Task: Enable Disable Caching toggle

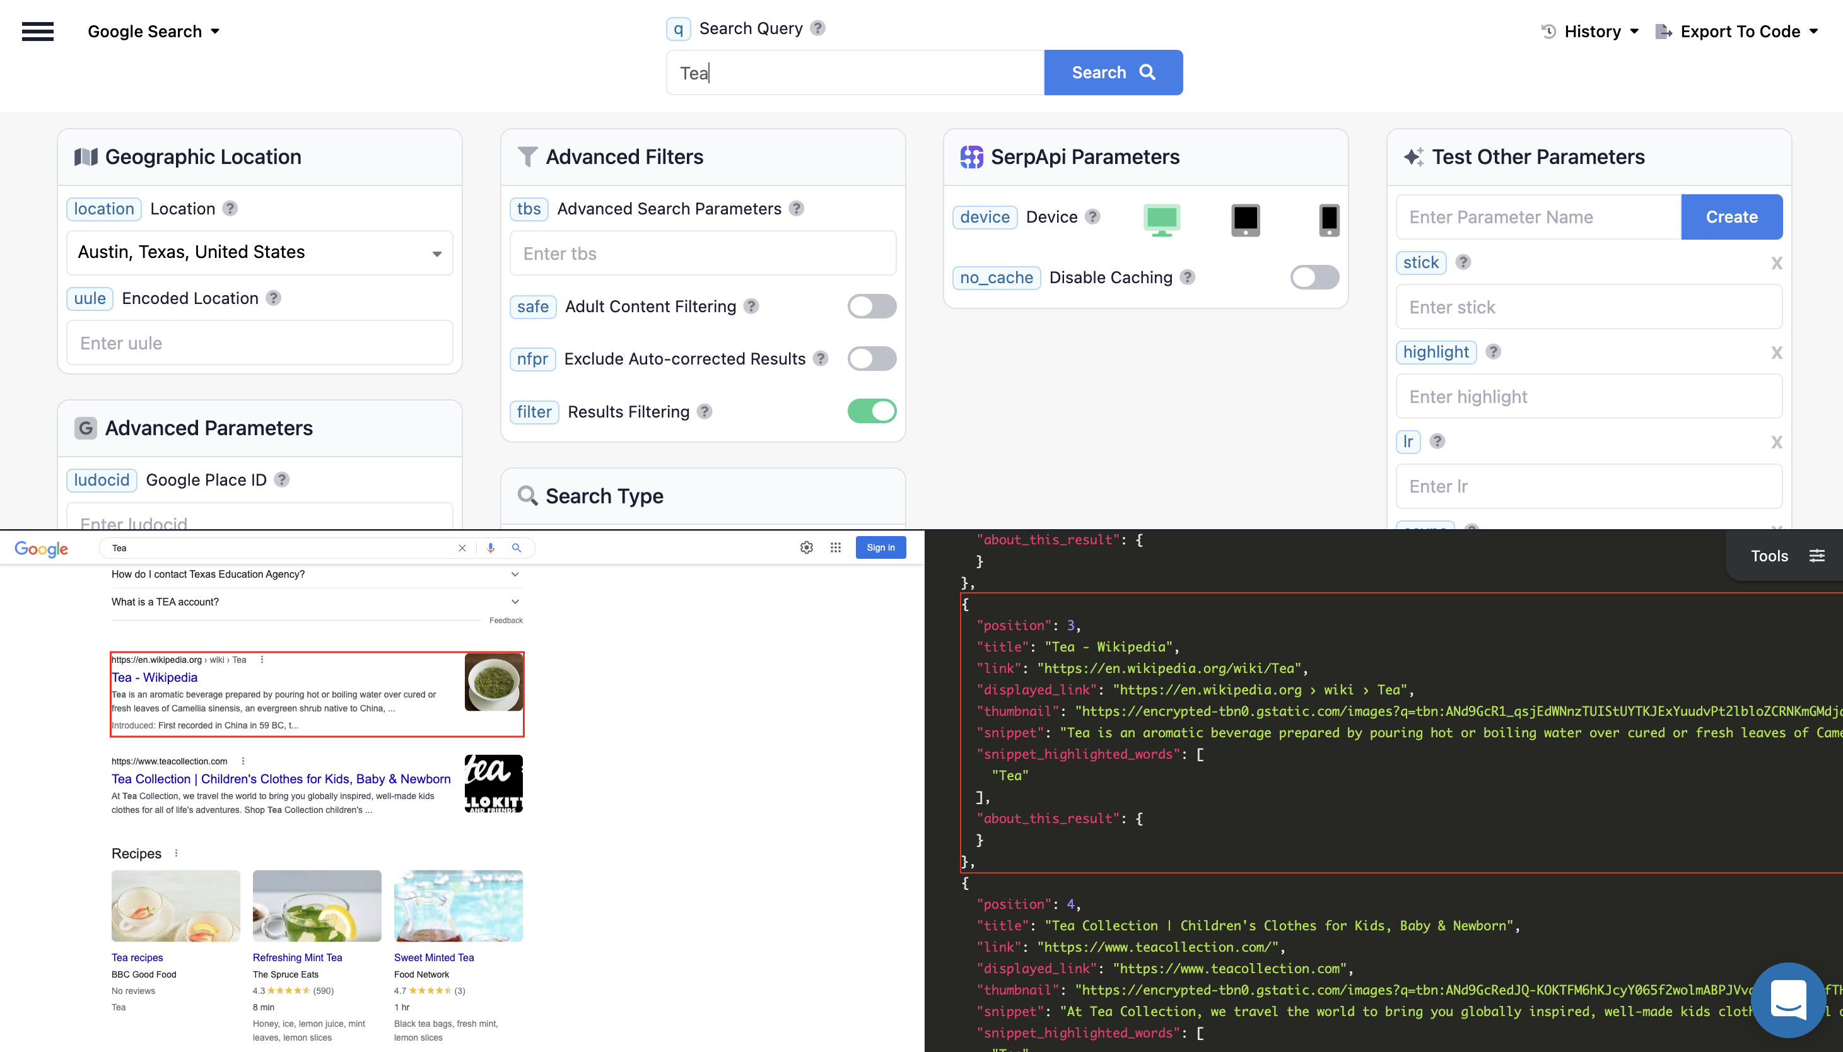Action: point(1314,278)
